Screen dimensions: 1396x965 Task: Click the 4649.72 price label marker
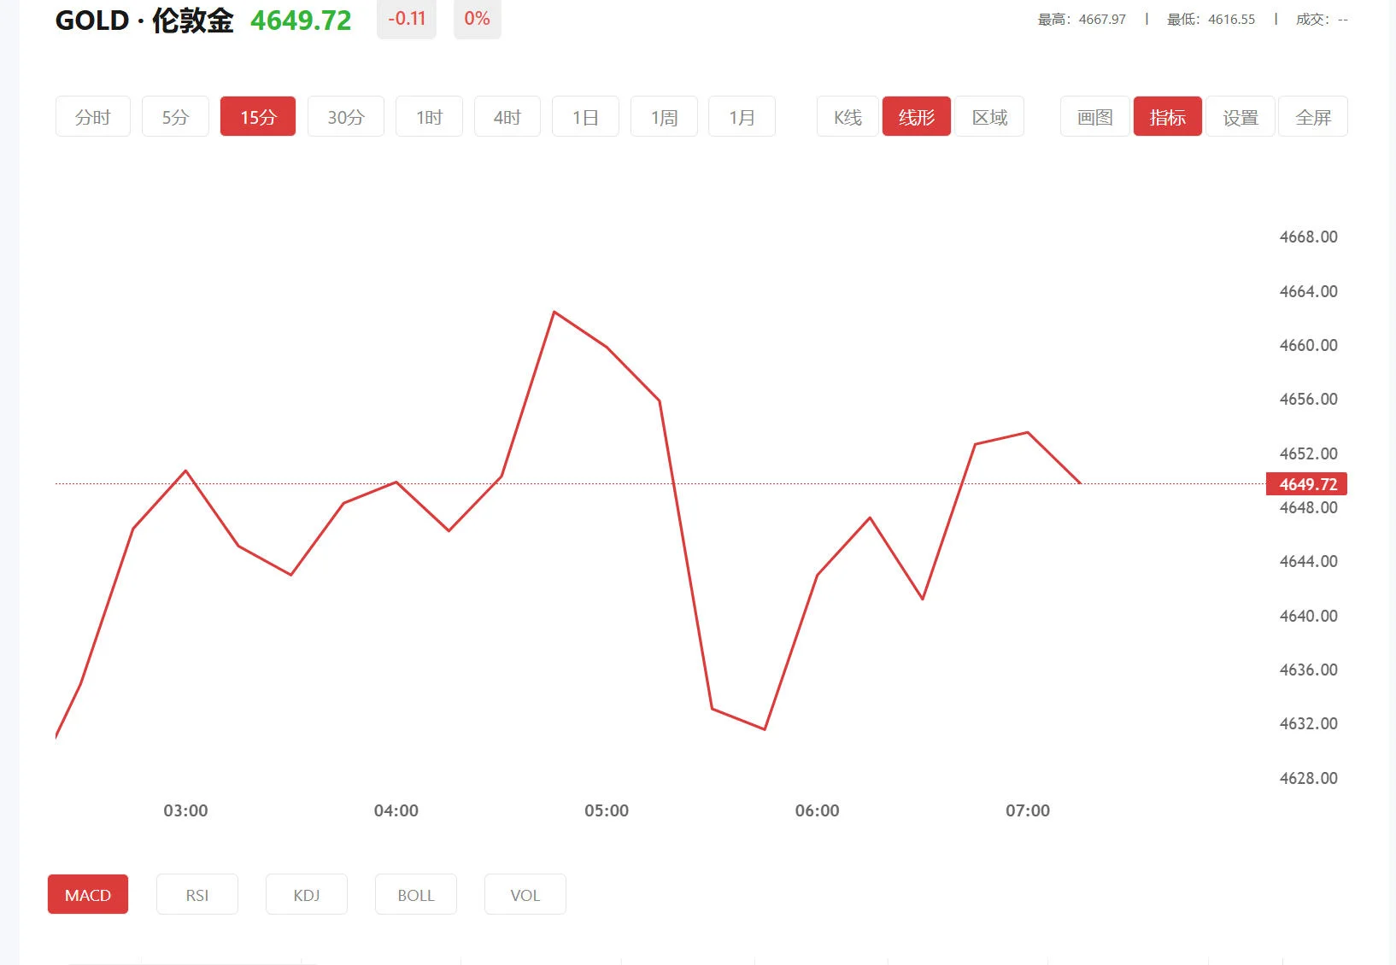1305,483
